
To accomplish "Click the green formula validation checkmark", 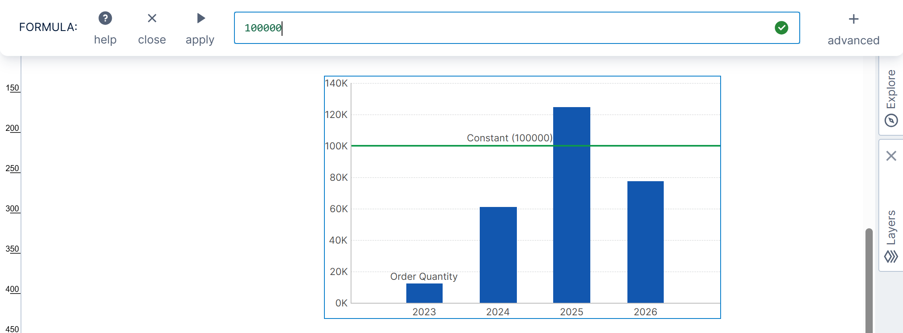I will pos(781,28).
